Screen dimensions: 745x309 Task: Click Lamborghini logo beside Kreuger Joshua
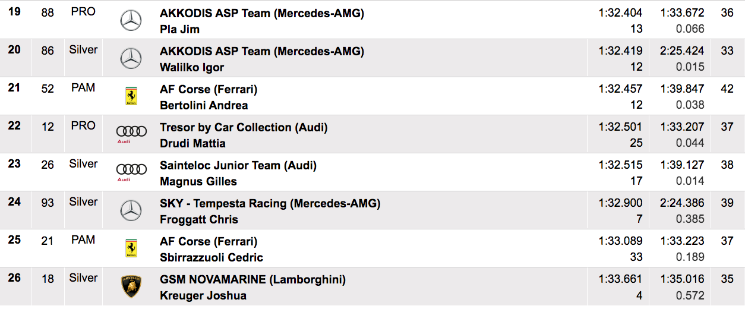pos(131,286)
